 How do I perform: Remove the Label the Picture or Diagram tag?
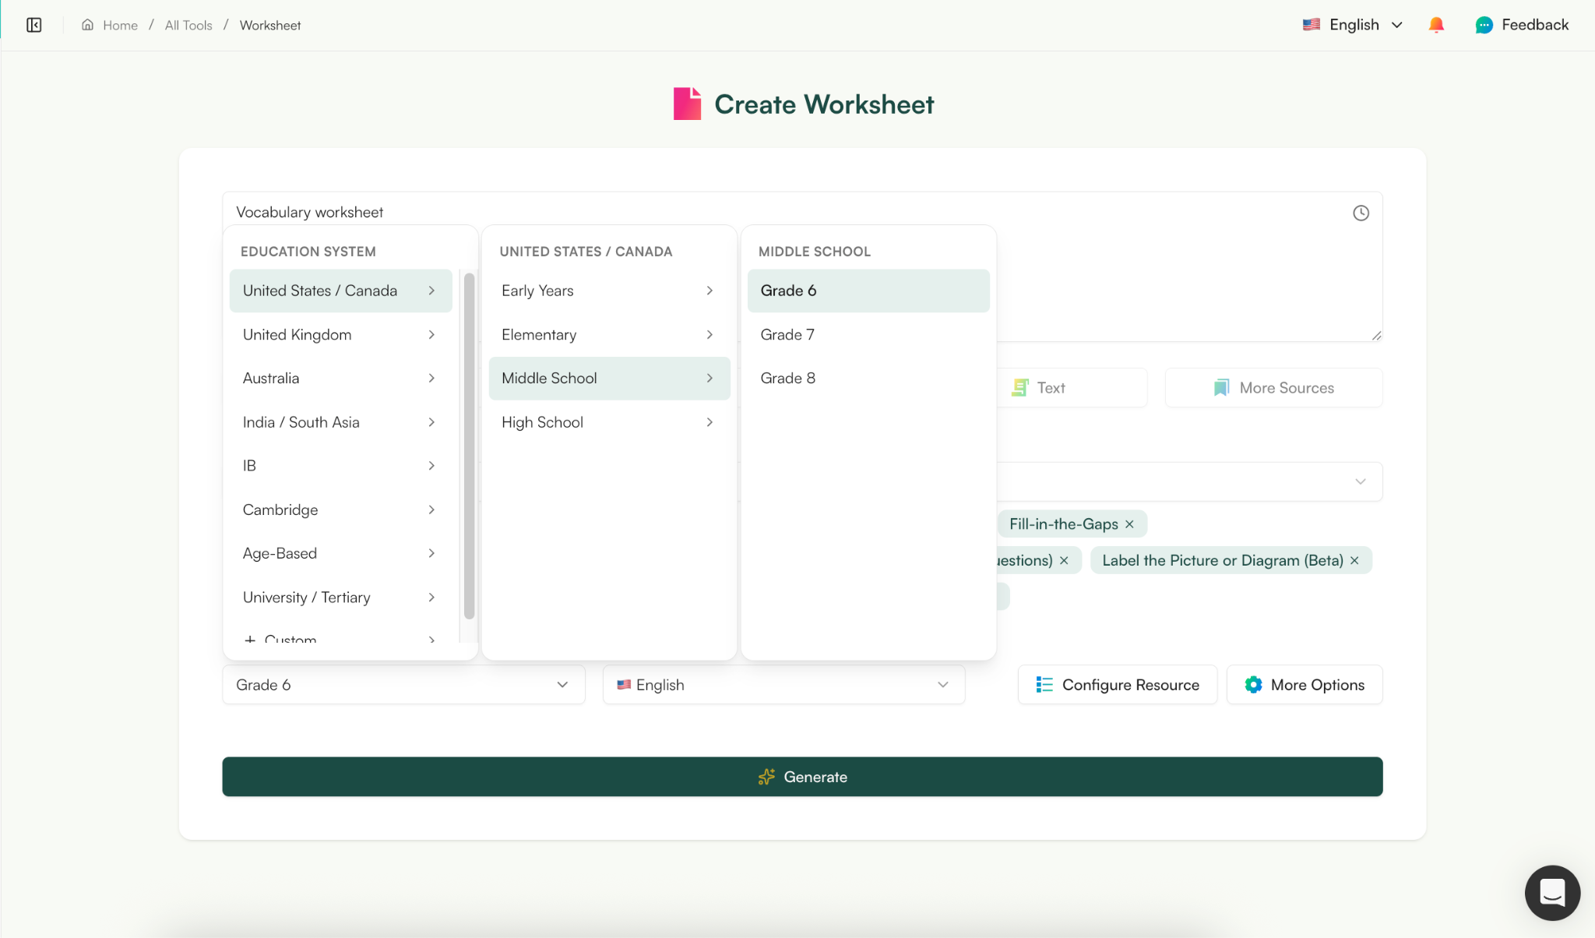tap(1353, 560)
